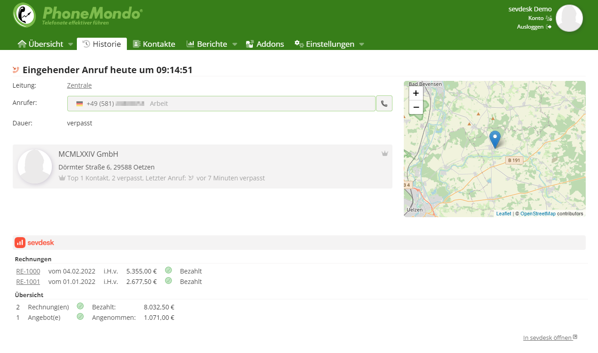Image resolution: width=598 pixels, height=353 pixels.
Task: Open the Addons tab
Action: pos(265,44)
